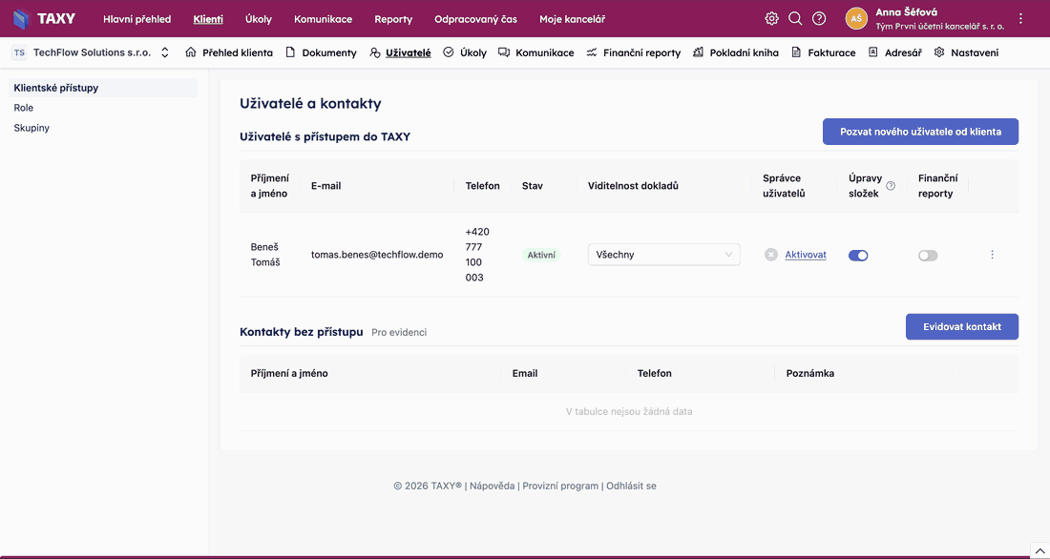Open the Pokladní kniha tab
This screenshot has width=1050, height=559.
[736, 52]
